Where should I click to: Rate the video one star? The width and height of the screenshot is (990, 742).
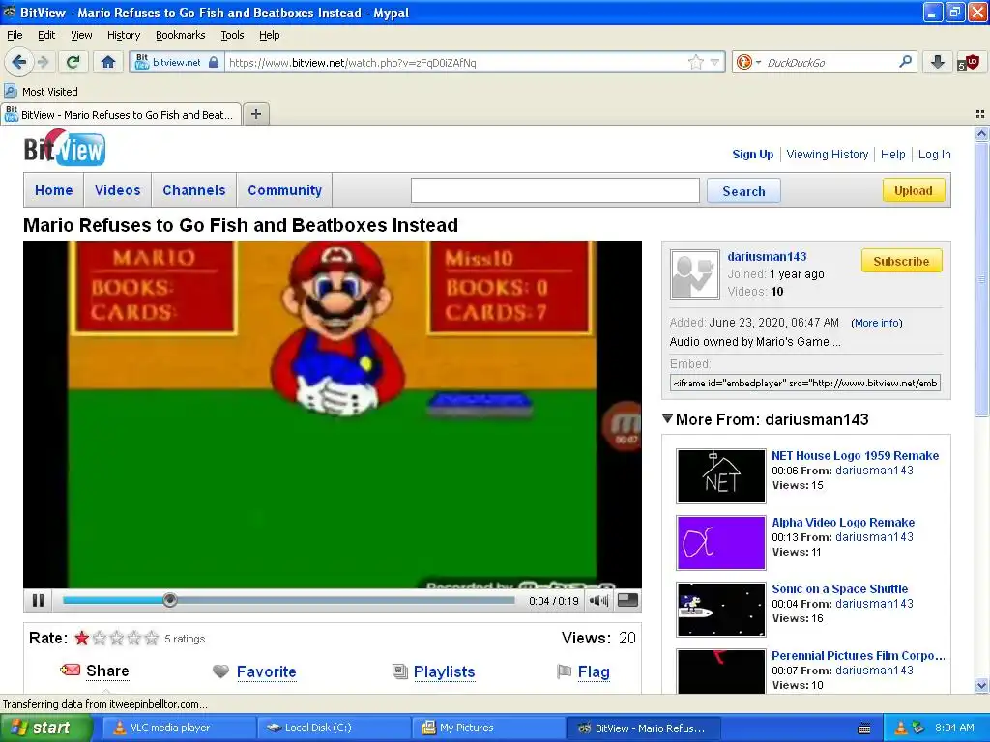pyautogui.click(x=81, y=638)
